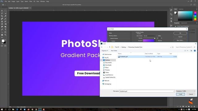The image size is (198, 111).
Task: Open the view options dropdown arrow
Action: pos(187,51)
